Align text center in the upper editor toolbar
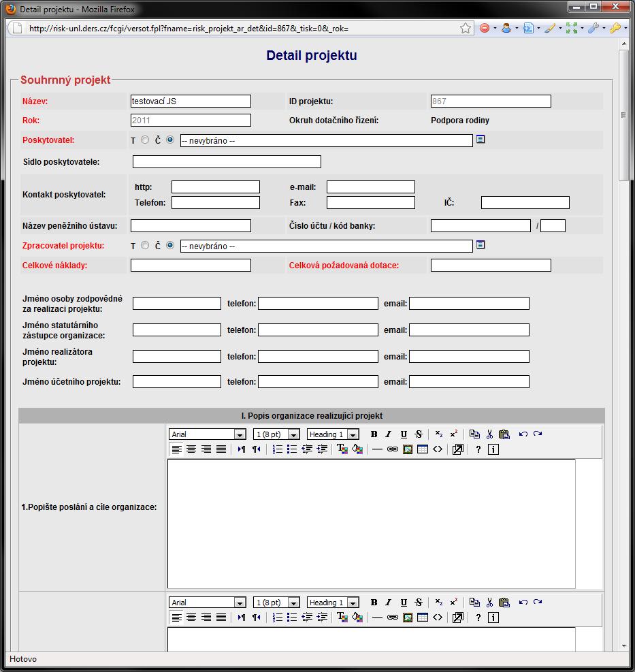Image resolution: width=635 pixels, height=672 pixels. click(x=191, y=449)
